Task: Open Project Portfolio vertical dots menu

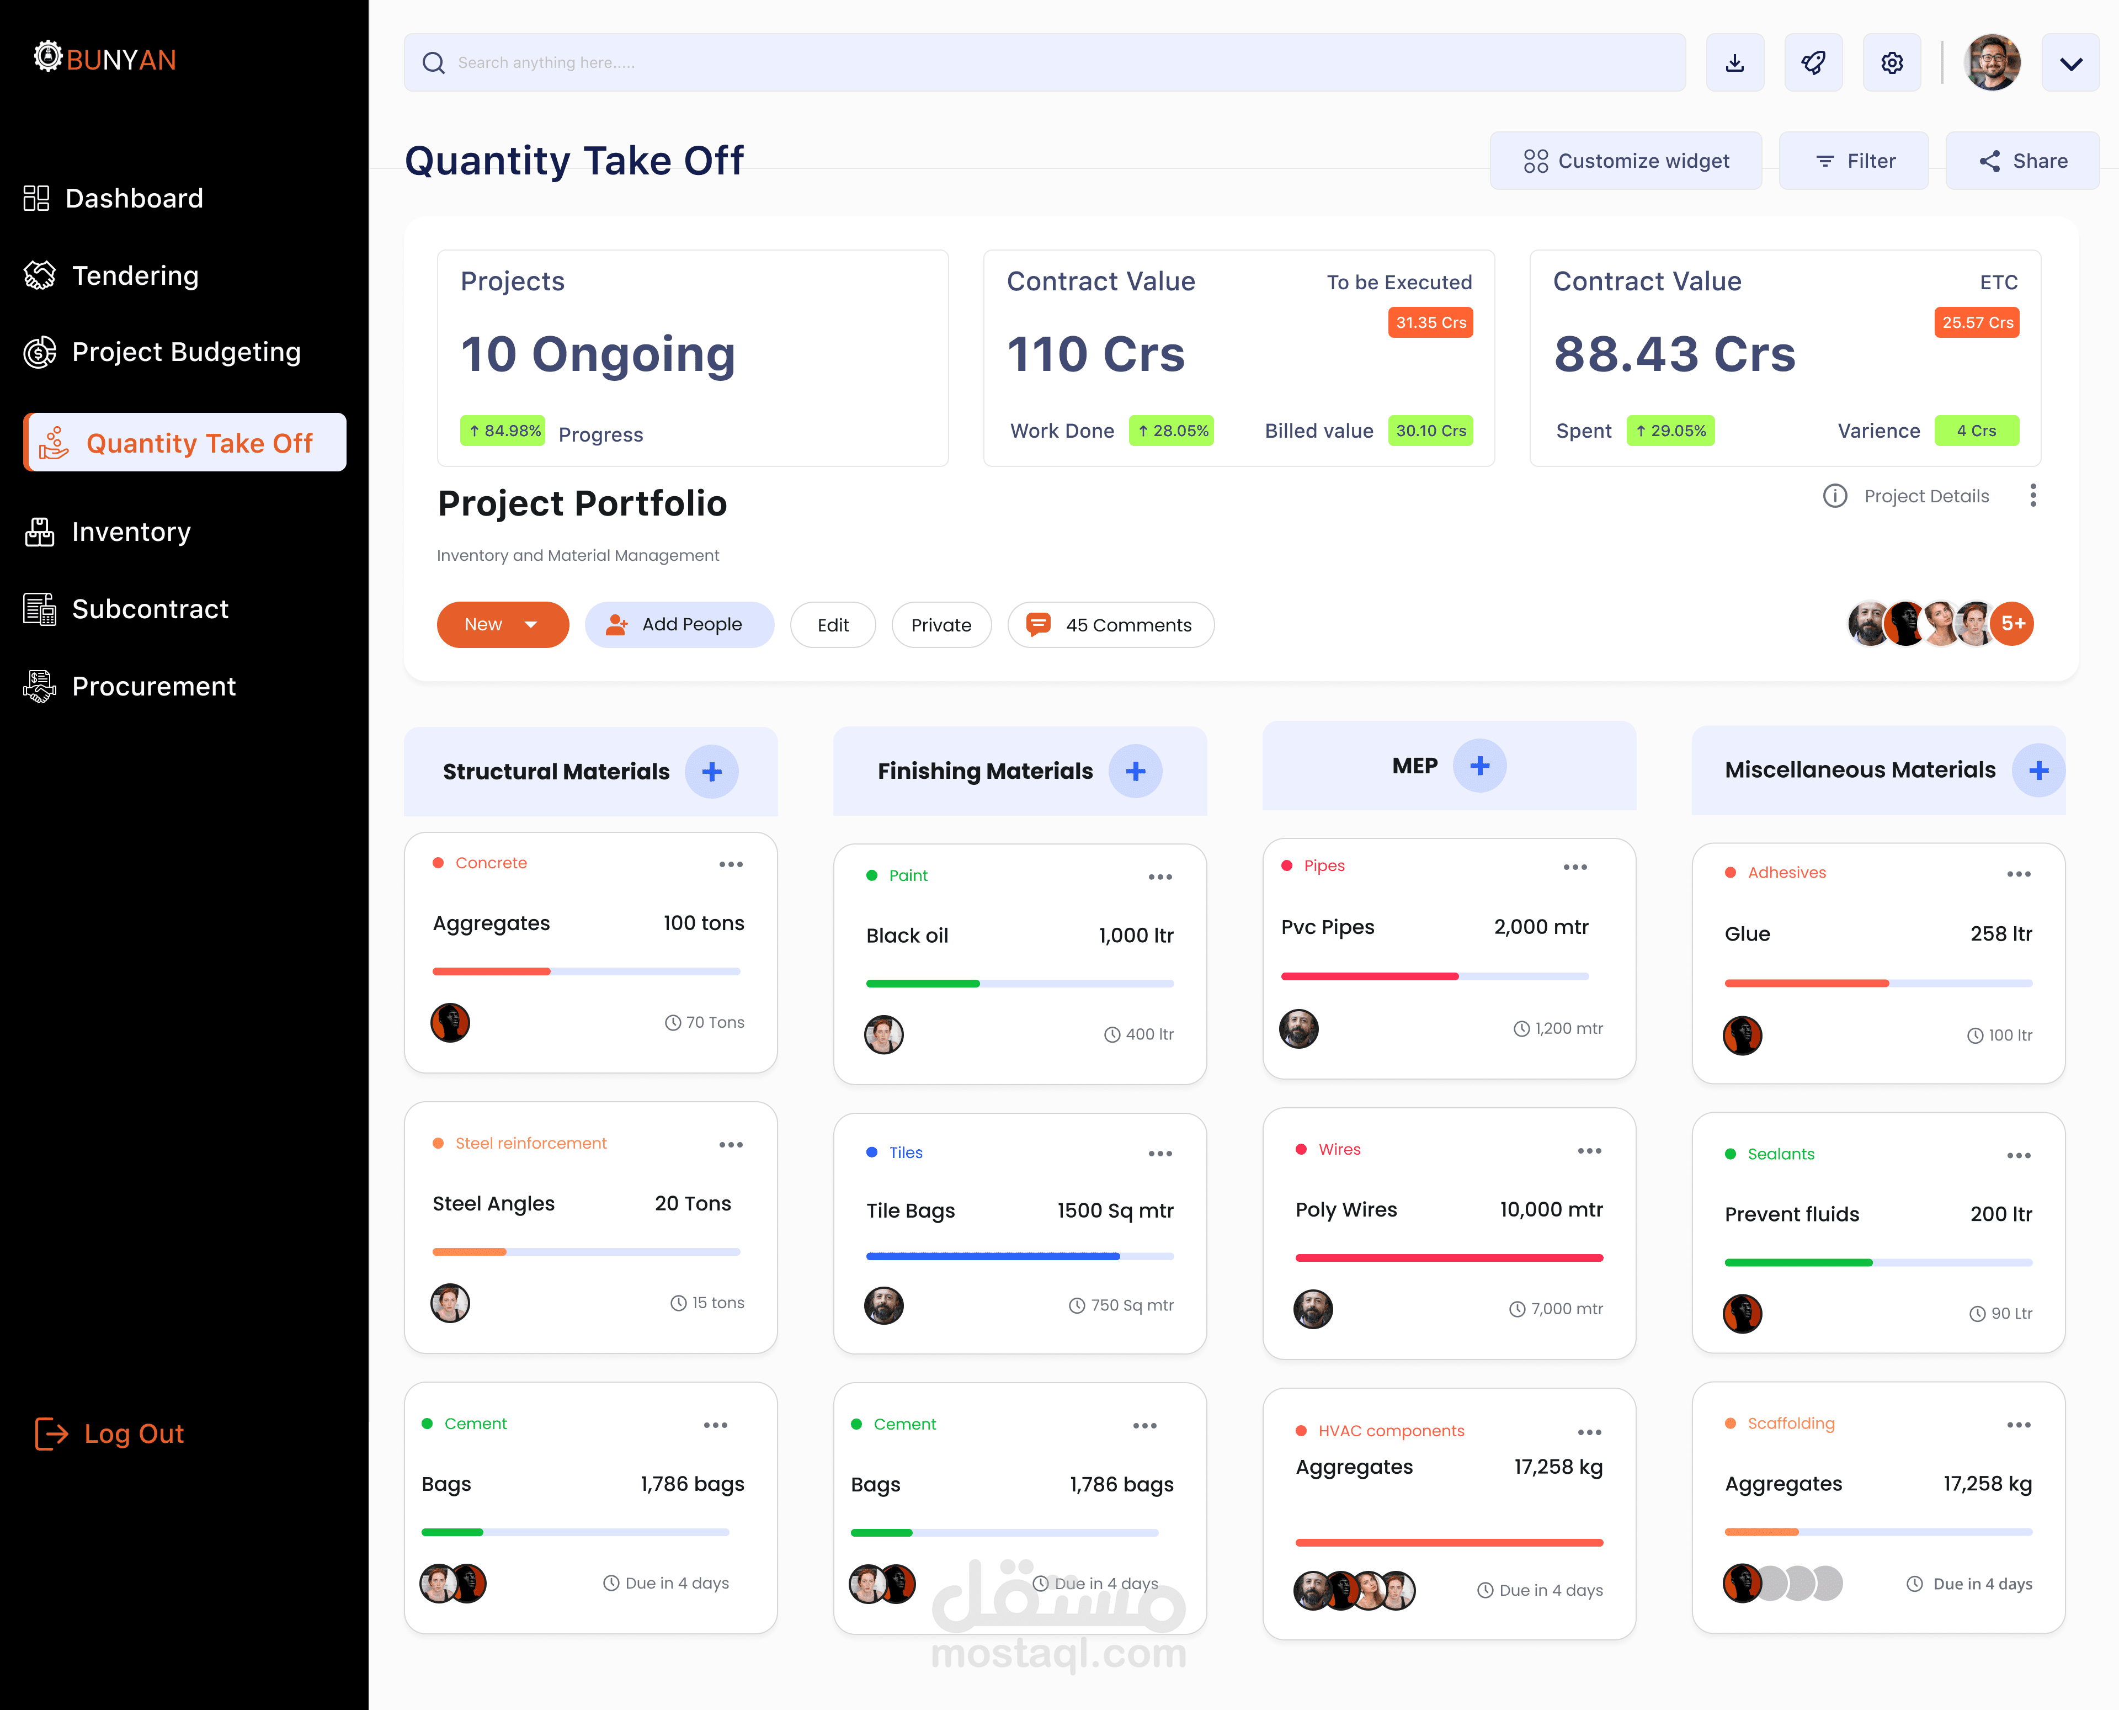Action: pos(2032,496)
